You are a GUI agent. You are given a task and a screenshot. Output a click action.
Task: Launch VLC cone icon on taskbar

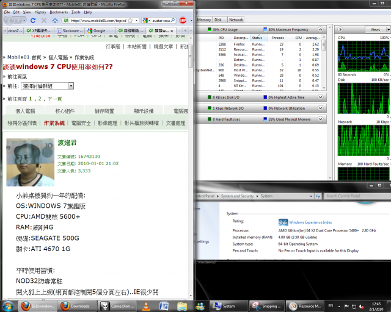coord(146,306)
